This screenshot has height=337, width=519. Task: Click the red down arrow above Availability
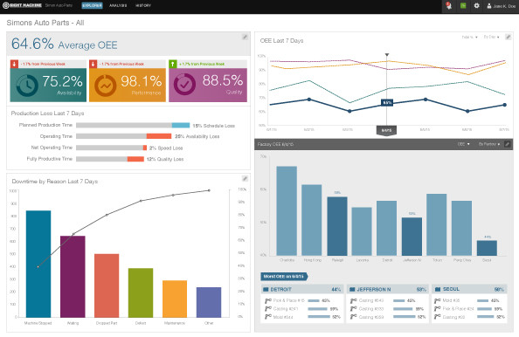click(14, 64)
